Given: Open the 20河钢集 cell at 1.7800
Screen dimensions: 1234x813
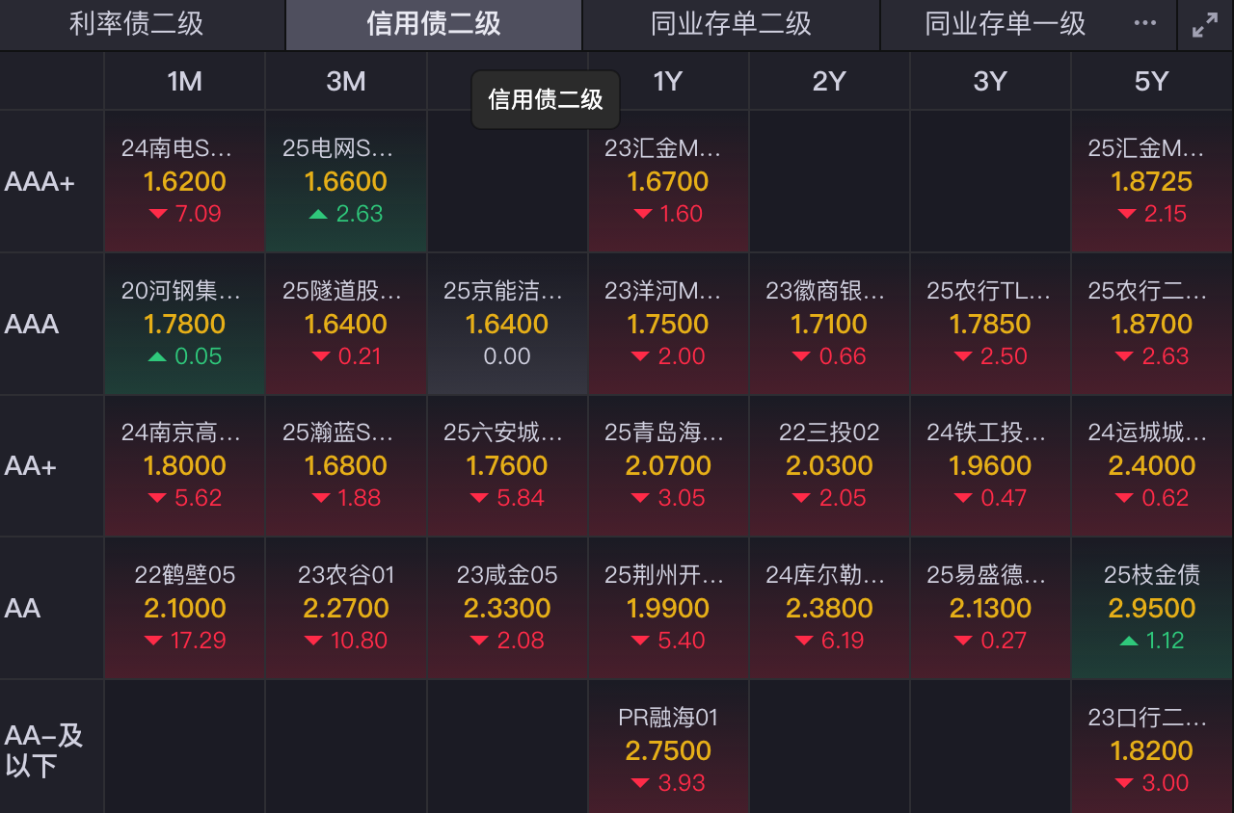Looking at the screenshot, I should (x=184, y=324).
